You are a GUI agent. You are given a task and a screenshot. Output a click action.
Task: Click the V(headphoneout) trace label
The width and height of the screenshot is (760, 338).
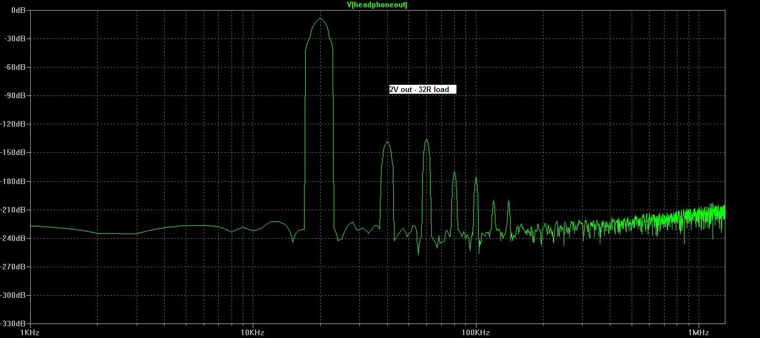point(377,4)
